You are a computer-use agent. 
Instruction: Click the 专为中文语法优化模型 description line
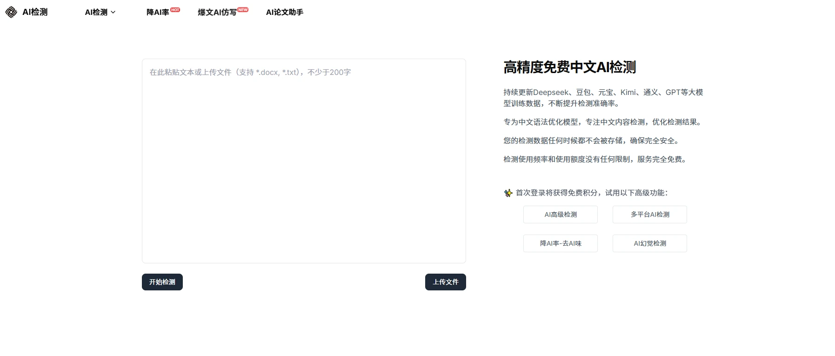(x=604, y=122)
